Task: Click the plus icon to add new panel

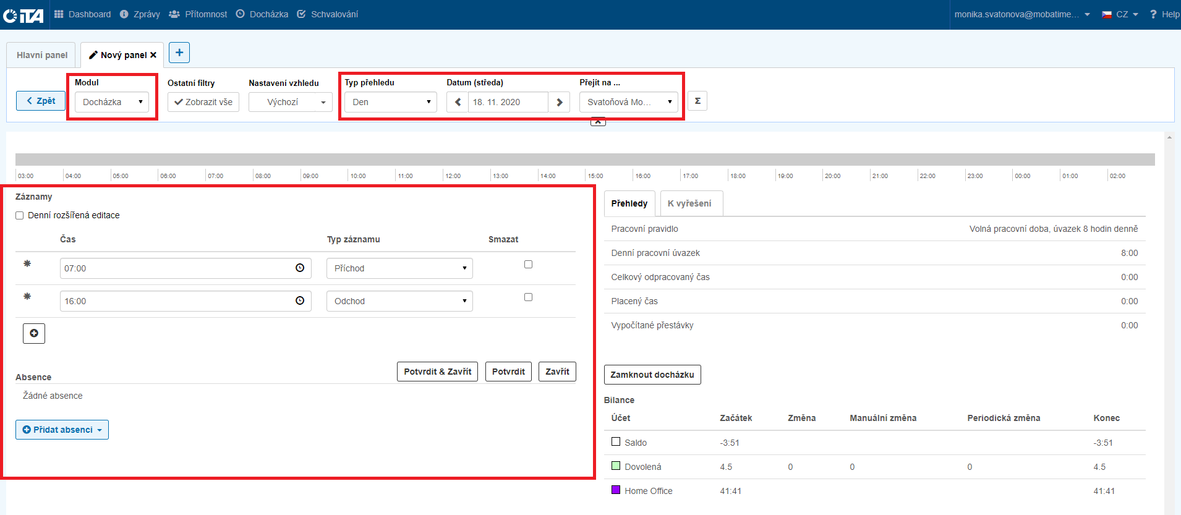Action: tap(179, 53)
